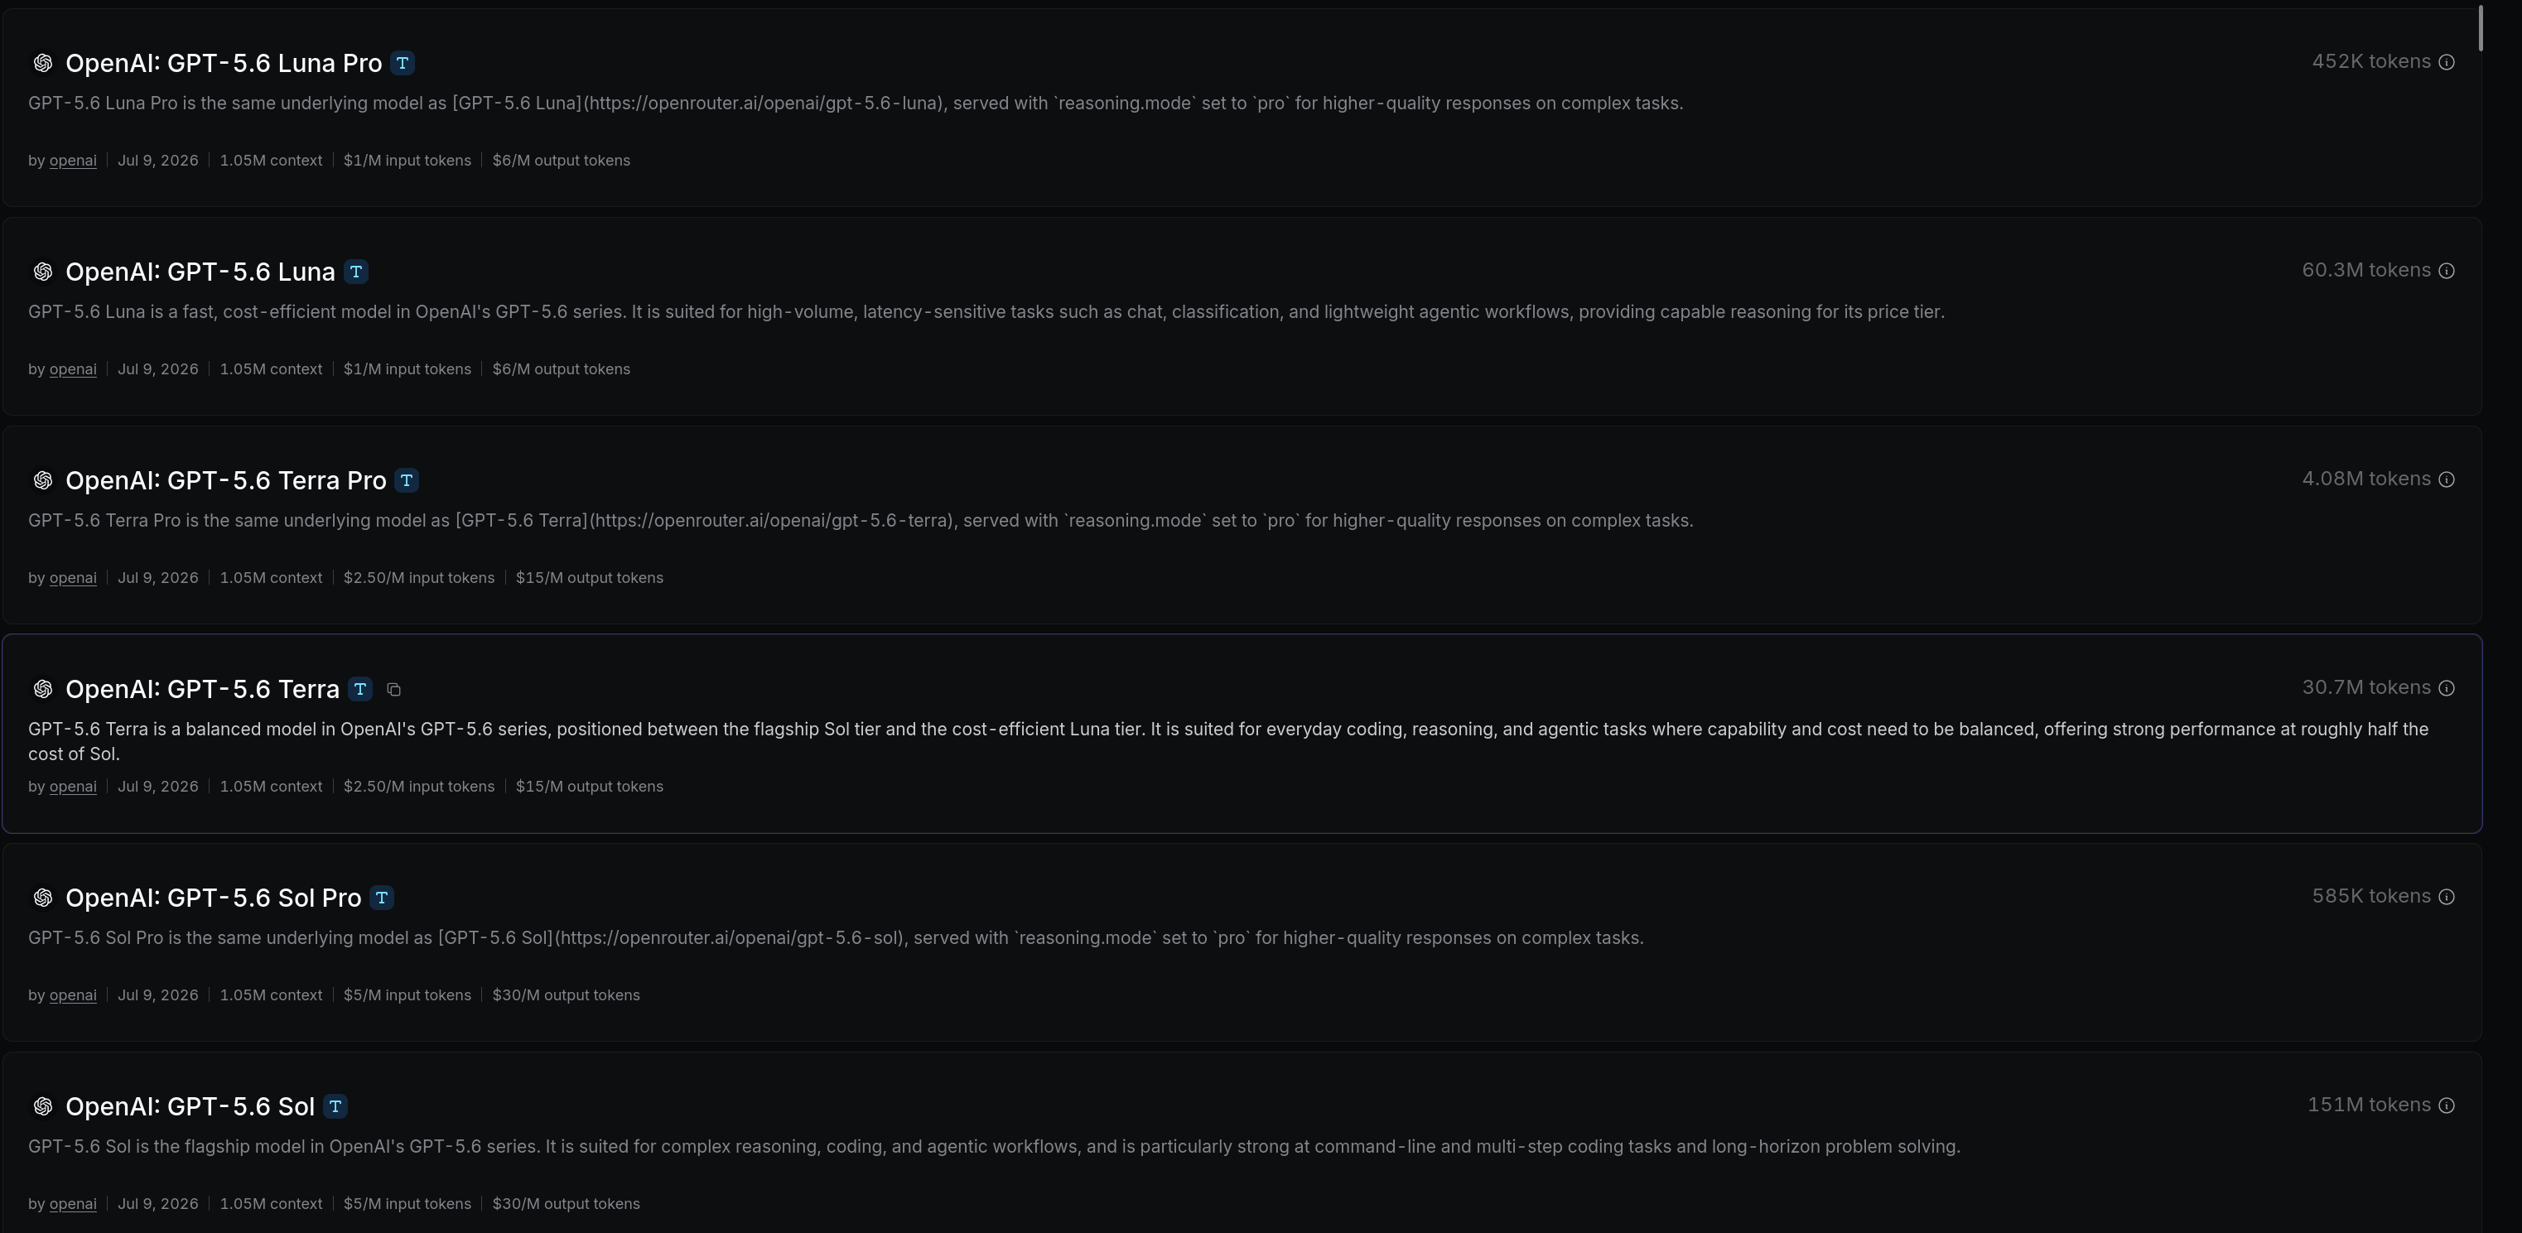This screenshot has height=1233, width=2522.
Task: Click OpenAI logo beside GPT-5.6 Sol Pro
Action: 42,898
